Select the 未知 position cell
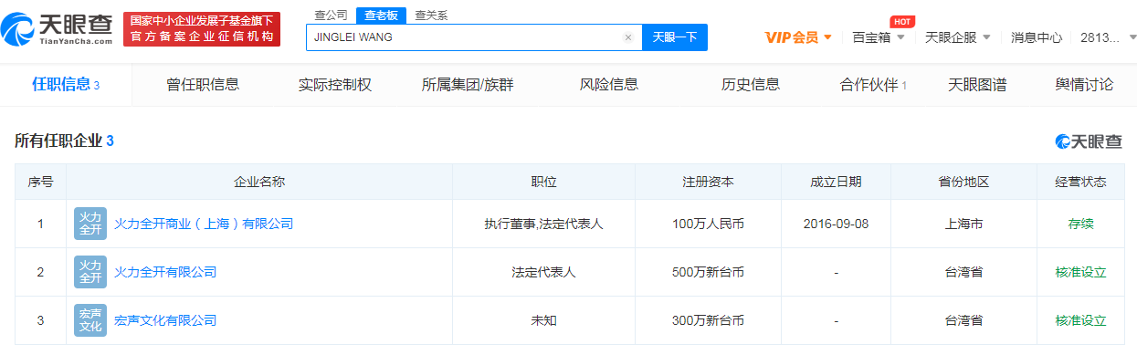 coord(544,320)
